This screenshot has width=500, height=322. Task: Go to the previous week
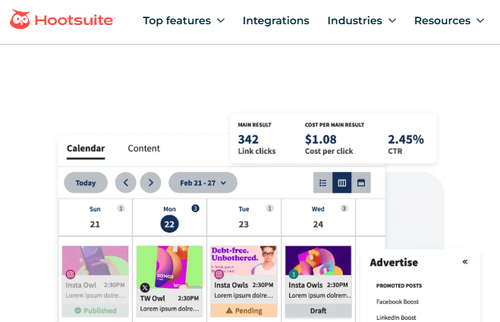point(126,183)
